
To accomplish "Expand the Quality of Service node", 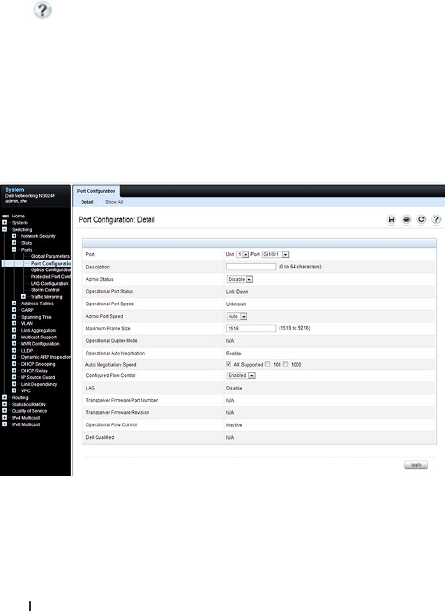I will [x=5, y=411].
